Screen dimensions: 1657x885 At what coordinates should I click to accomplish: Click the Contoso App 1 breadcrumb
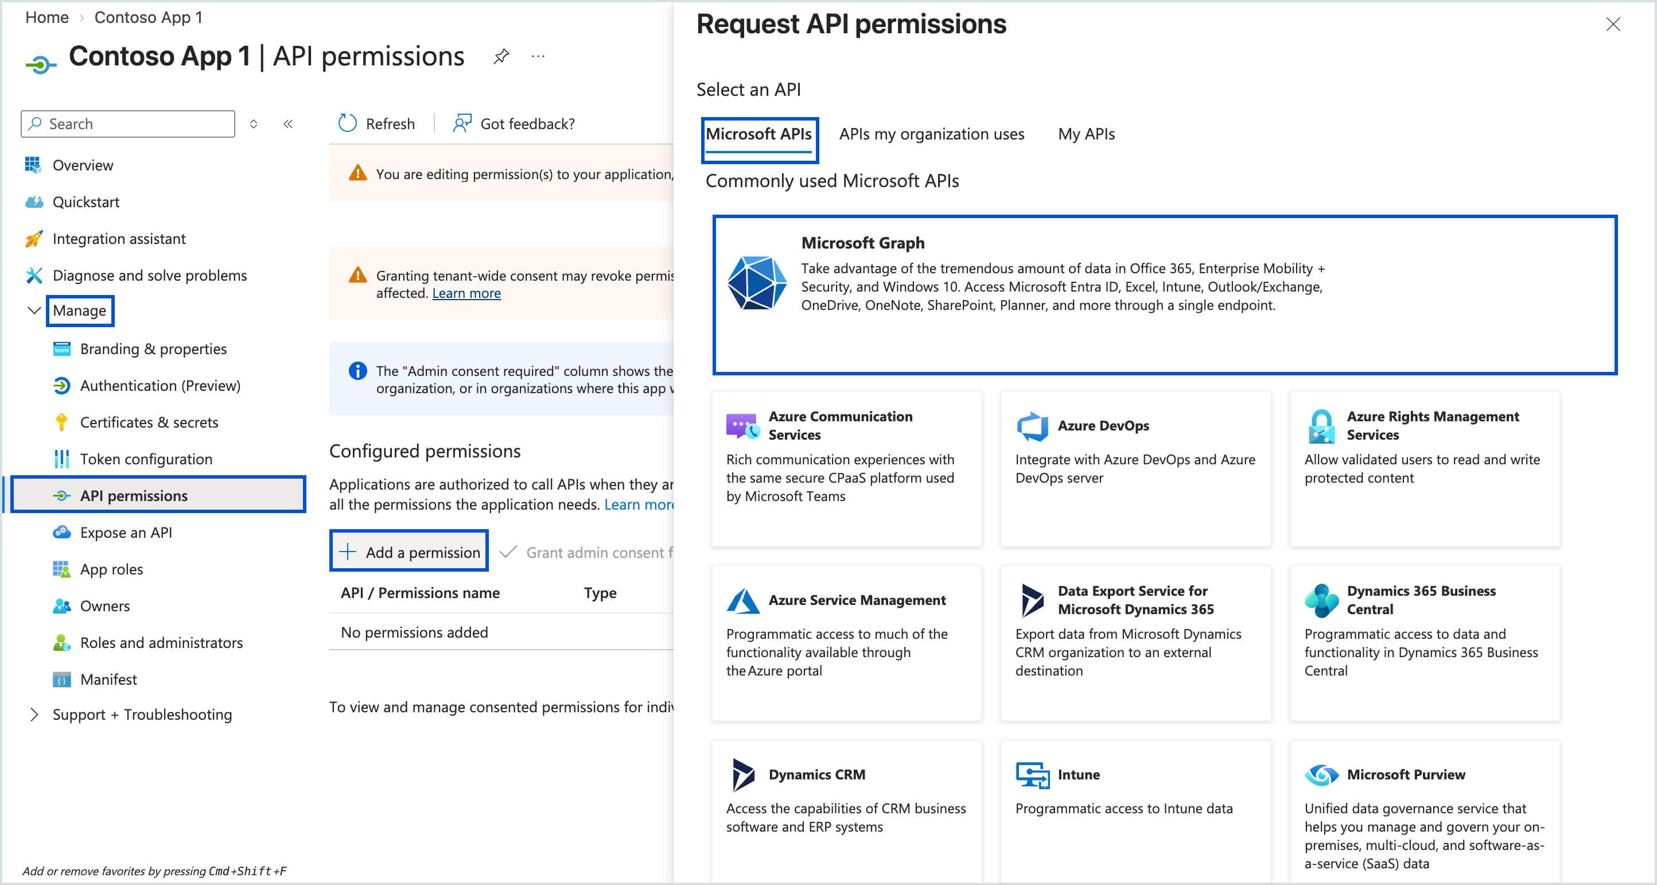[149, 17]
